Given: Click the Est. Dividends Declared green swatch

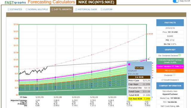Looking at the screenshot, I should tap(180, 55).
